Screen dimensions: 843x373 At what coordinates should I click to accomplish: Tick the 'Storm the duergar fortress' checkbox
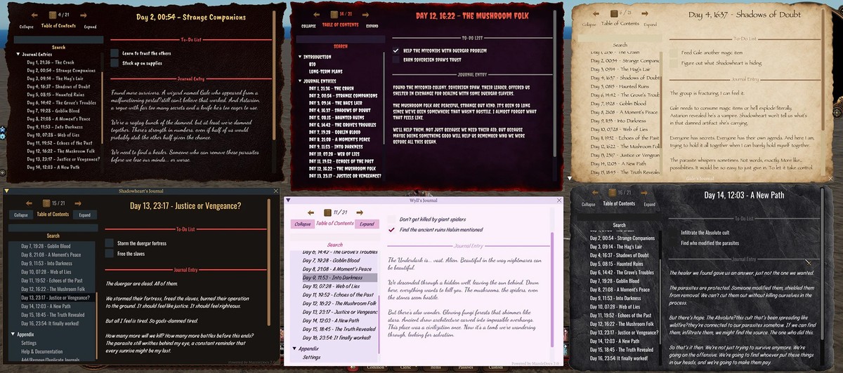110,243
